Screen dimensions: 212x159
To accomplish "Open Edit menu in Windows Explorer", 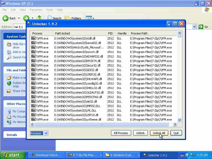I will point(13,10).
